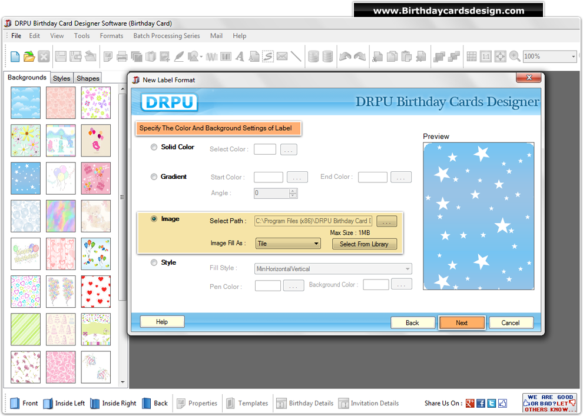Toggle the grid view icon

point(472,56)
